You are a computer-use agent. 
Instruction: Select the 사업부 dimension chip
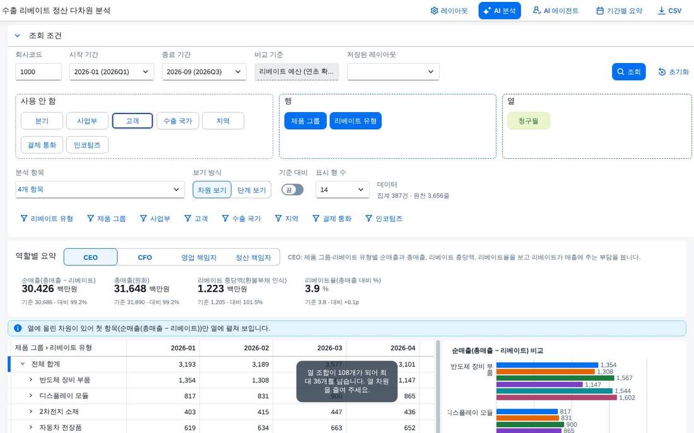(87, 121)
